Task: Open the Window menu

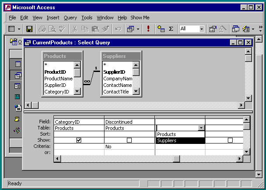Action: (105, 18)
